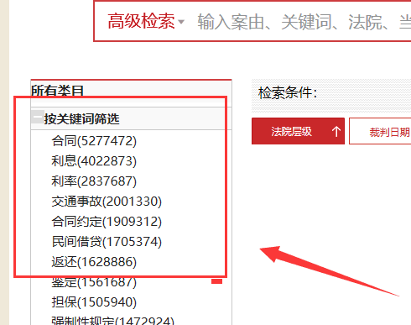Sort results by 裁判日期 button
The image size is (411, 325).
380,131
